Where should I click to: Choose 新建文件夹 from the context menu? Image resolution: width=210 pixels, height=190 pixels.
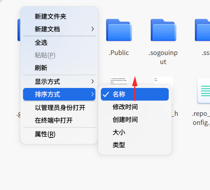(x=59, y=16)
